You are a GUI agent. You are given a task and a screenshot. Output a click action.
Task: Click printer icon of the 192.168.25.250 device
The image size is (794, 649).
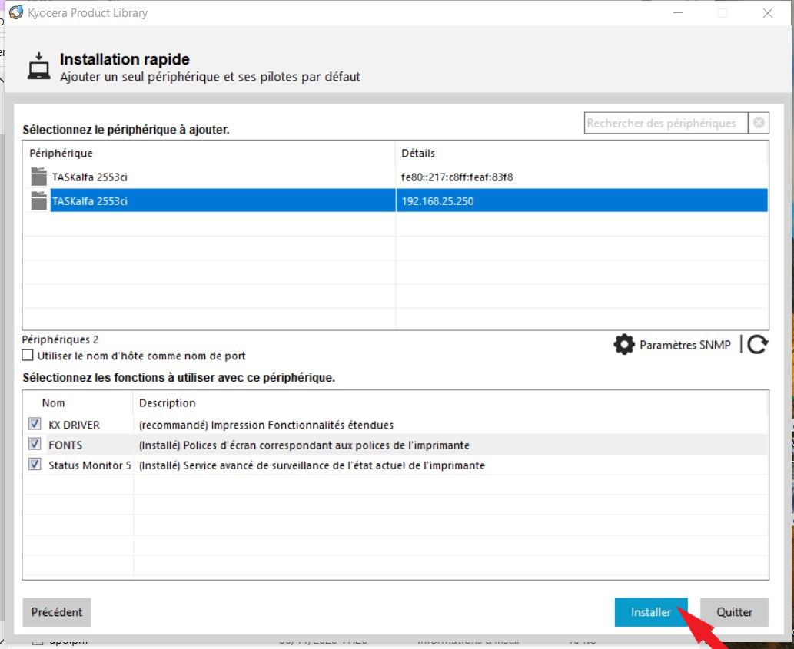click(x=39, y=201)
